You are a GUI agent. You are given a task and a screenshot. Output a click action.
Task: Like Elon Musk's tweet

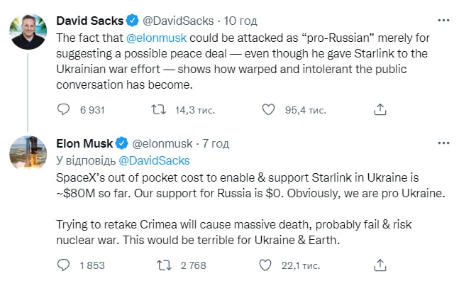[265, 265]
